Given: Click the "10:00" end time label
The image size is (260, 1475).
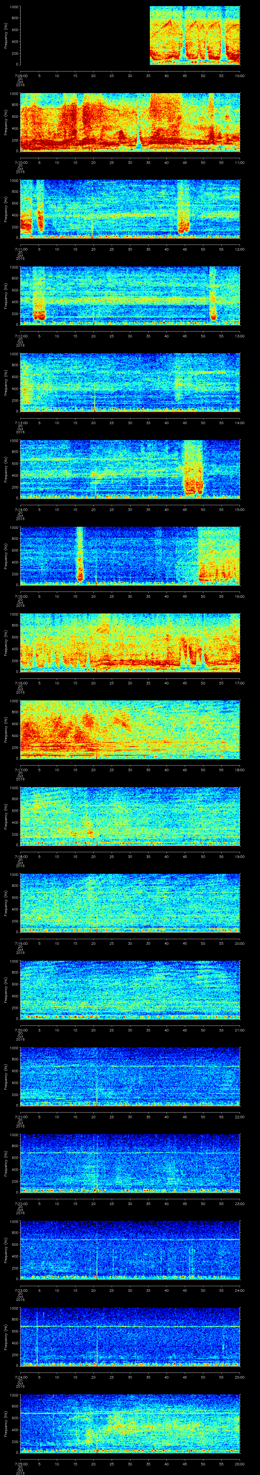Looking at the screenshot, I should click(240, 76).
